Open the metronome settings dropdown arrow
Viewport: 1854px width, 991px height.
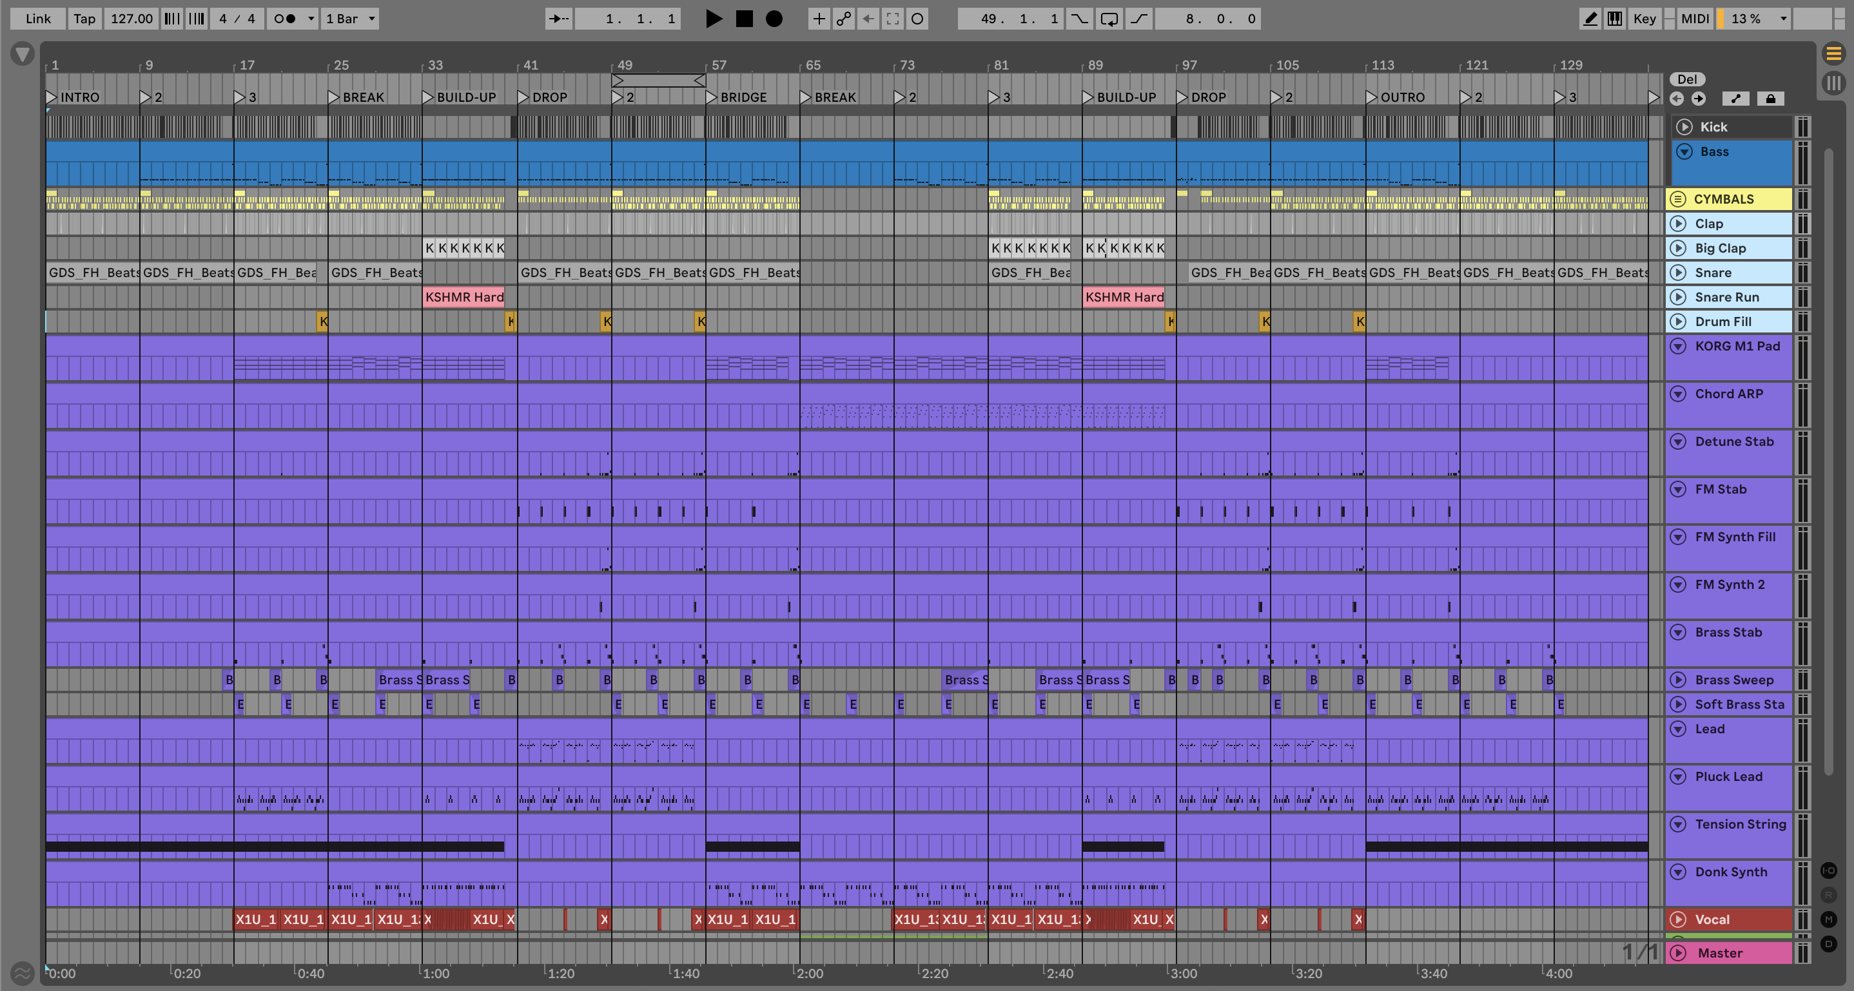(x=311, y=19)
